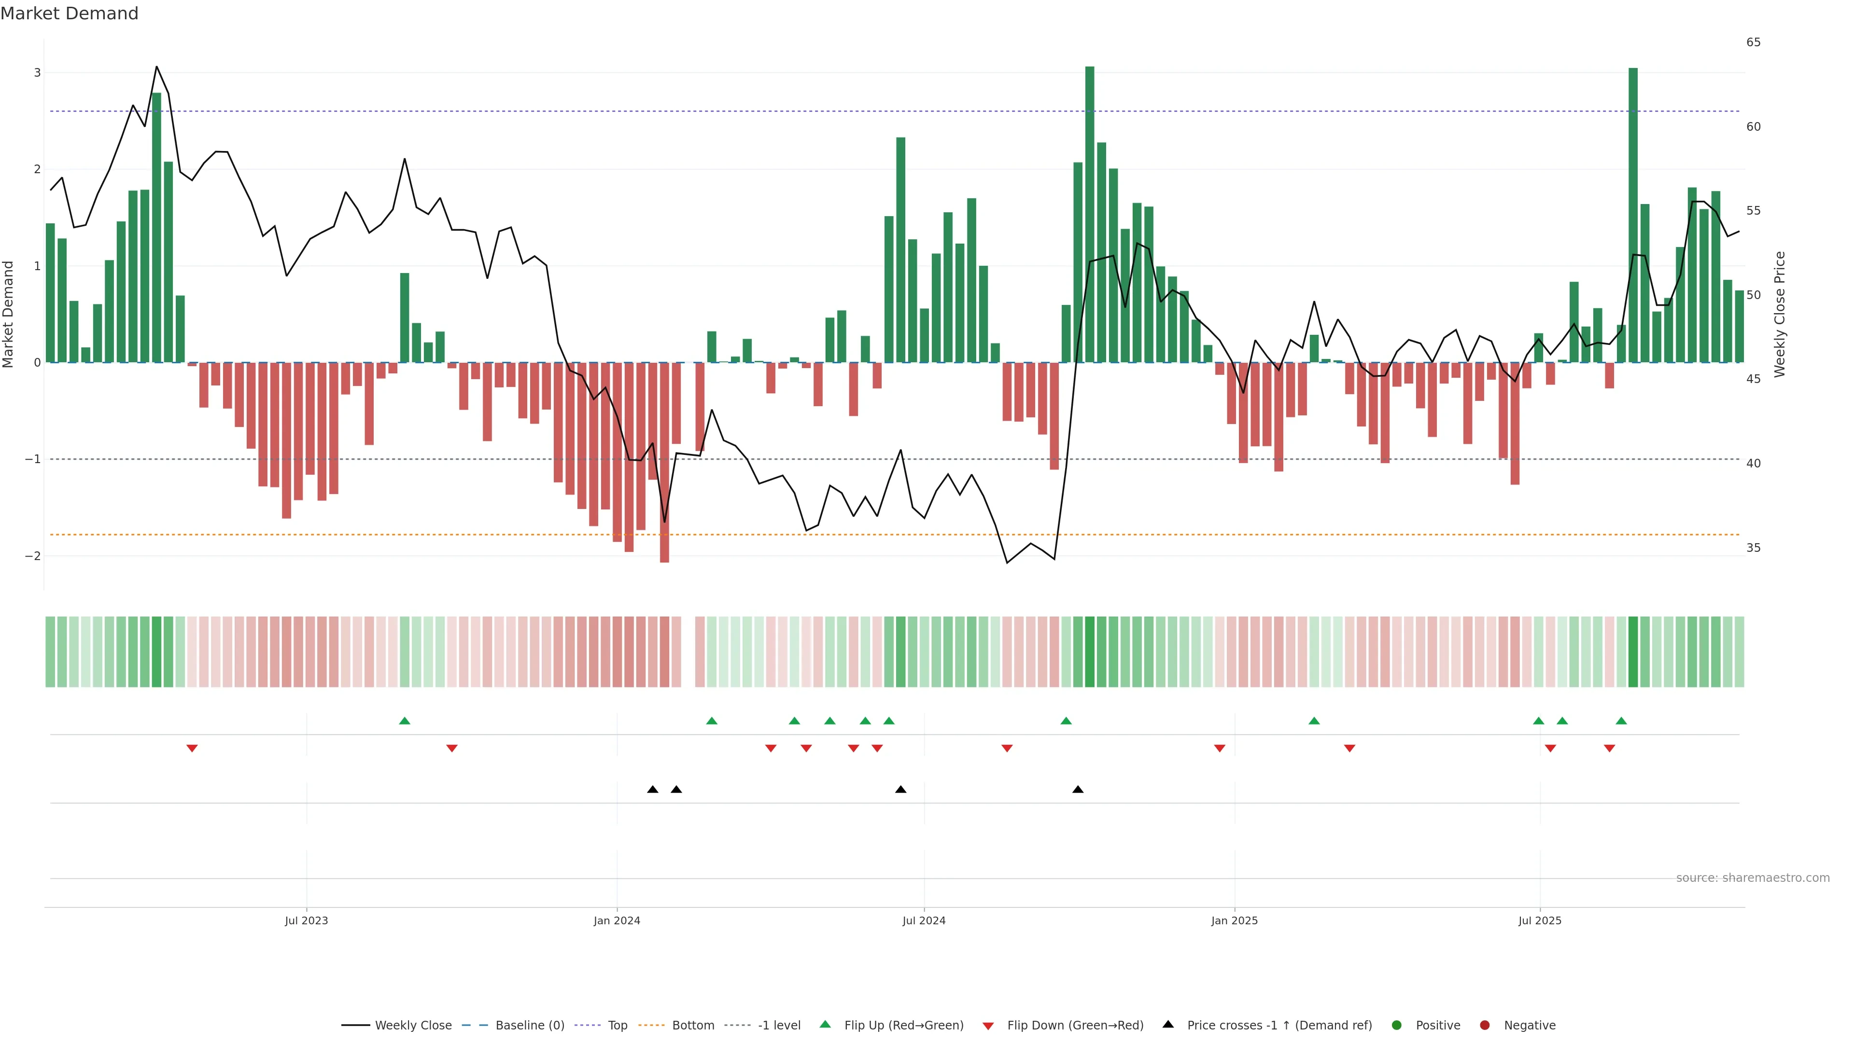Click the Weekly Close Price axis title
The image size is (1854, 1042).
click(1779, 314)
